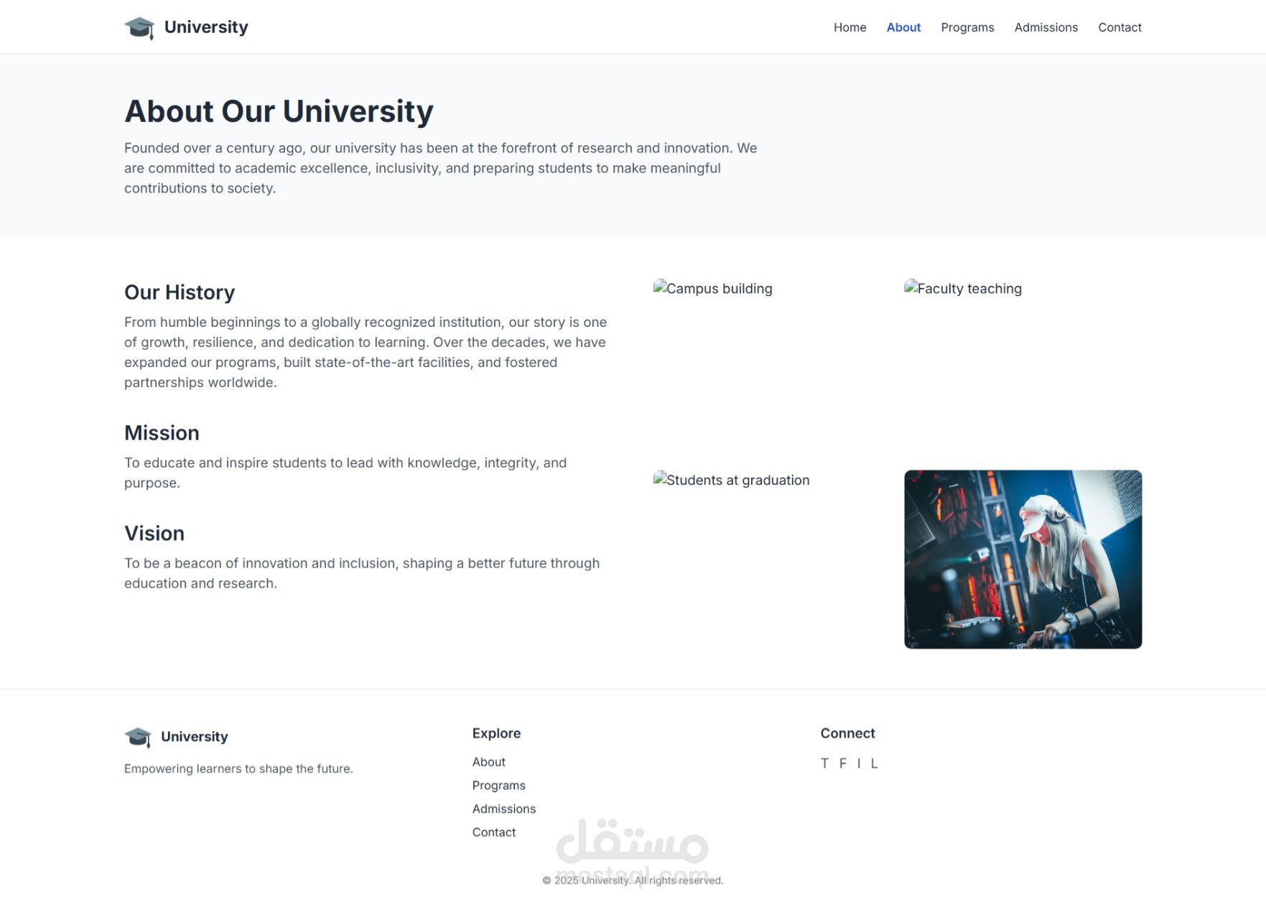Screen dimensions: 1266x907
Task: Click the Connect footer heading
Action: (847, 733)
